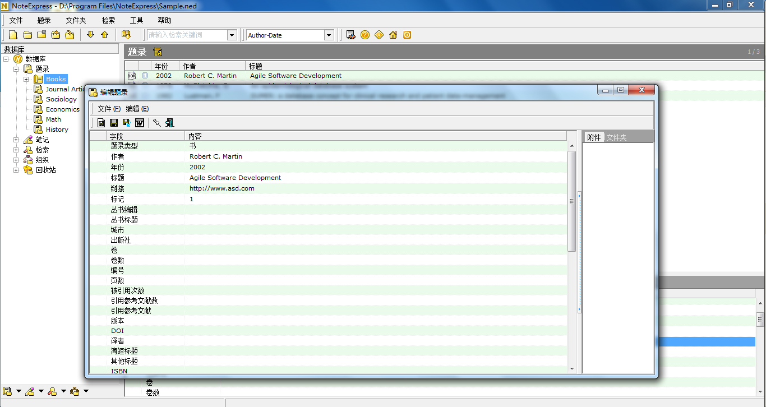766x407 pixels.
Task: Expand the 笔记 tree node
Action: (x=16, y=140)
